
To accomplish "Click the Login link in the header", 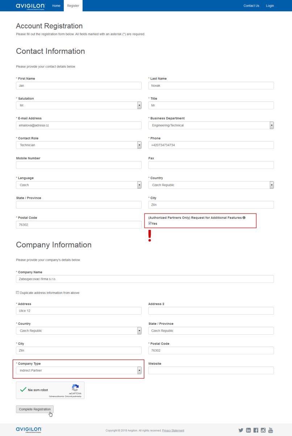I will coord(270,6).
